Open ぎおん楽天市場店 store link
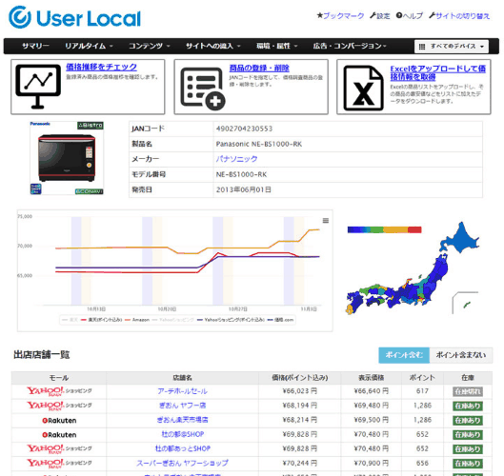 [x=182, y=420]
